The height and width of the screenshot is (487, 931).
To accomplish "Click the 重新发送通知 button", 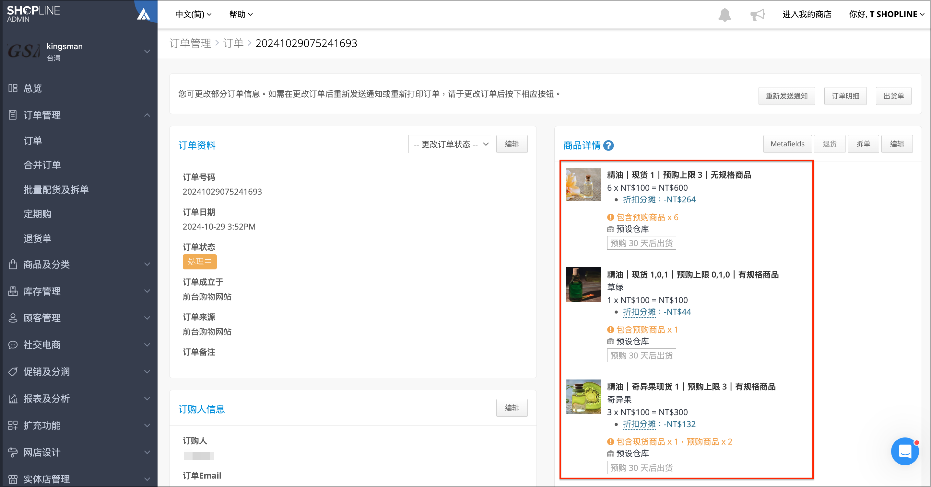I will (786, 96).
